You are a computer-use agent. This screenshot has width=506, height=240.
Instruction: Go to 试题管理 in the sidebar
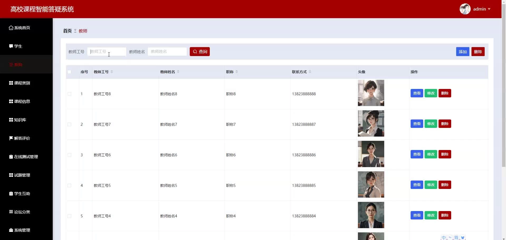pos(22,175)
